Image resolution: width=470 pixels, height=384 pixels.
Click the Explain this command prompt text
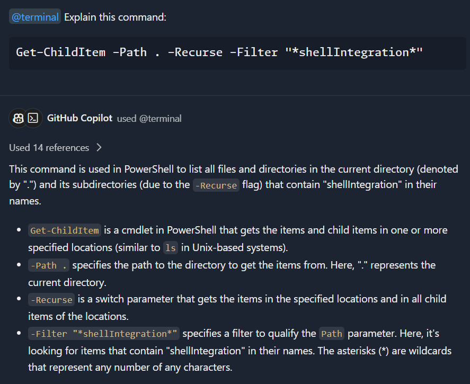click(x=114, y=16)
